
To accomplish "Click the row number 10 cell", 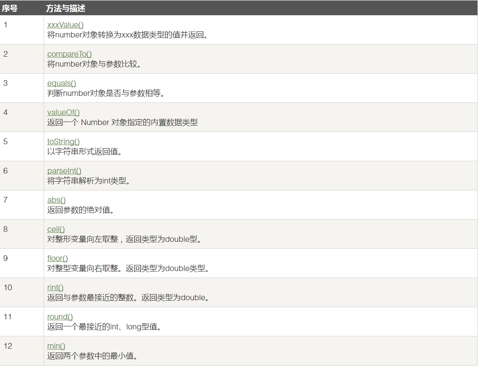I will click(8, 288).
